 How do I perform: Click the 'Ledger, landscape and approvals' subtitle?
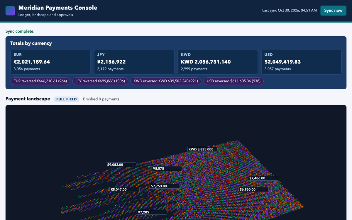[46, 15]
